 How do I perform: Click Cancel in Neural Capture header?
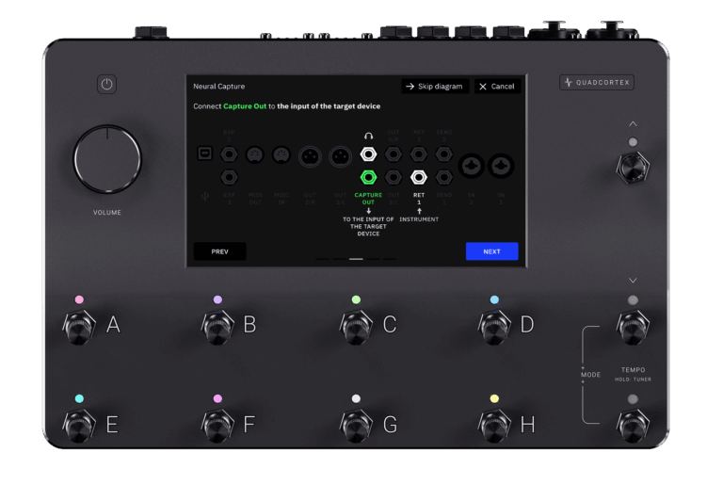click(496, 87)
